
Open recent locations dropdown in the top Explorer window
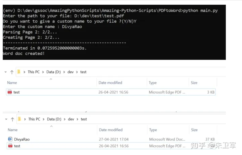[6, 72]
